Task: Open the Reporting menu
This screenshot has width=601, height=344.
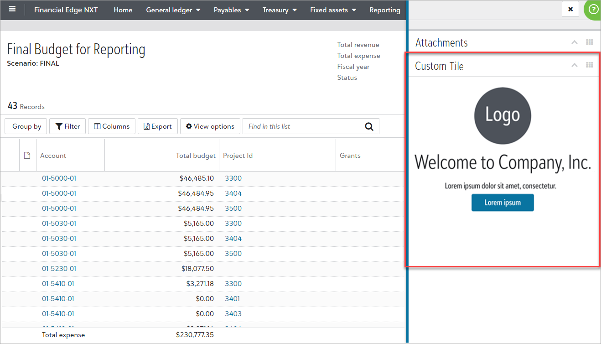Action: 384,10
